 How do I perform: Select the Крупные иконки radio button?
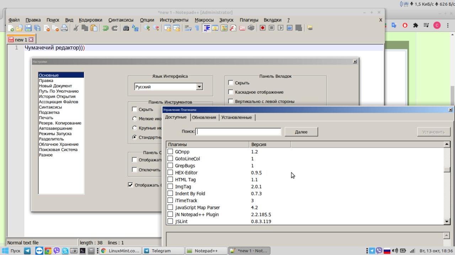(x=134, y=128)
